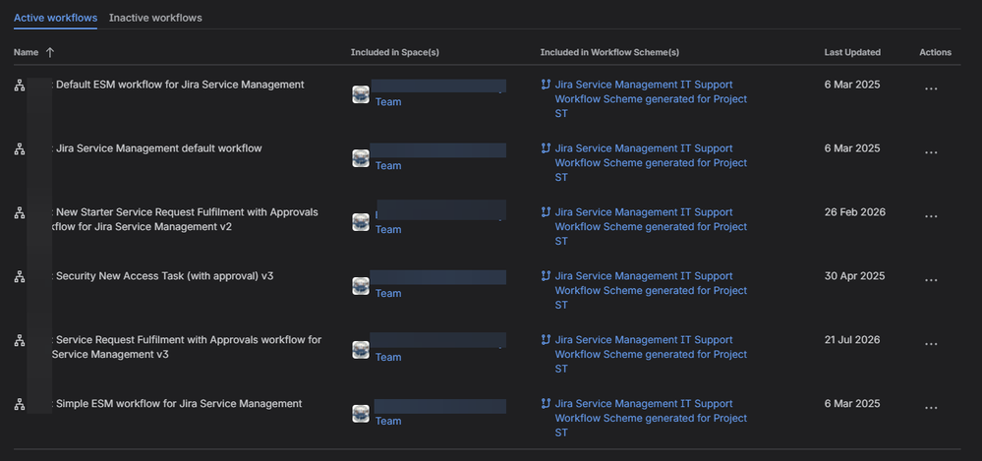
Task: Click space avatar in Service Request Fulfilment v3 row
Action: click(x=361, y=350)
